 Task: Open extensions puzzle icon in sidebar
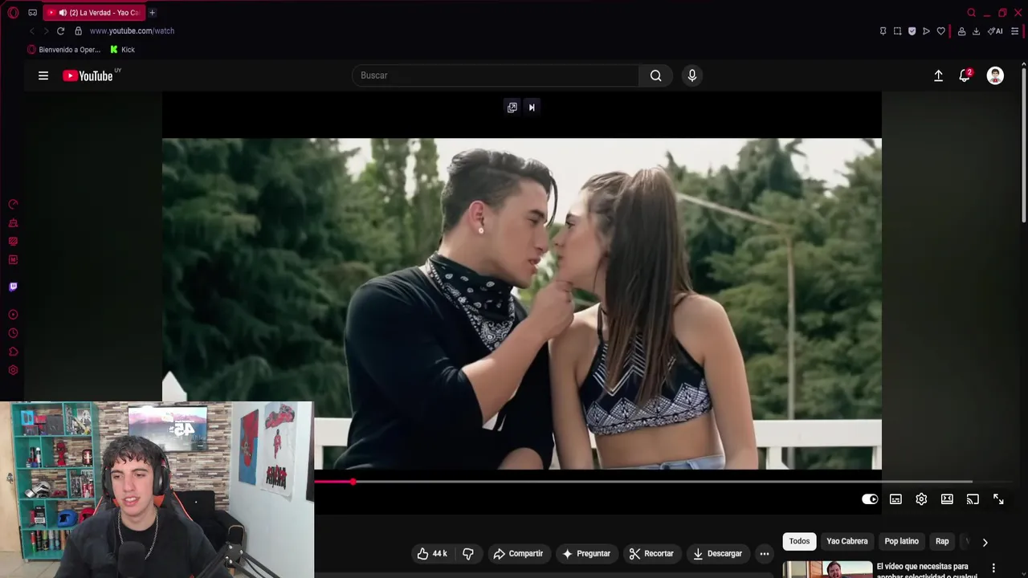[x=13, y=352]
